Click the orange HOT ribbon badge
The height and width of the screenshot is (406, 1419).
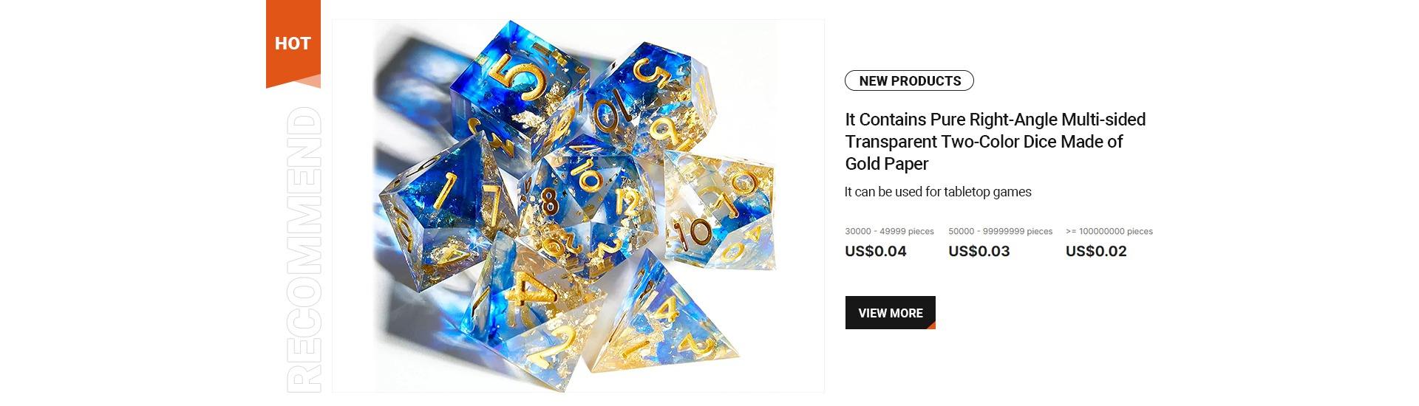293,44
